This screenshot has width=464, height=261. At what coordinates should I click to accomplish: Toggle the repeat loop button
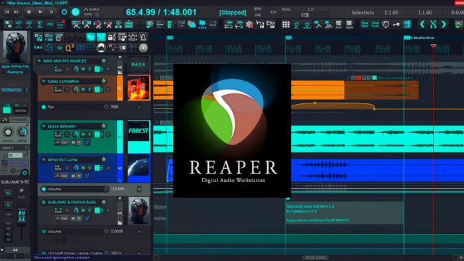[76, 12]
